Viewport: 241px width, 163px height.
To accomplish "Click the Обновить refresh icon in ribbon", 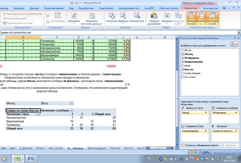I will 74,16.
